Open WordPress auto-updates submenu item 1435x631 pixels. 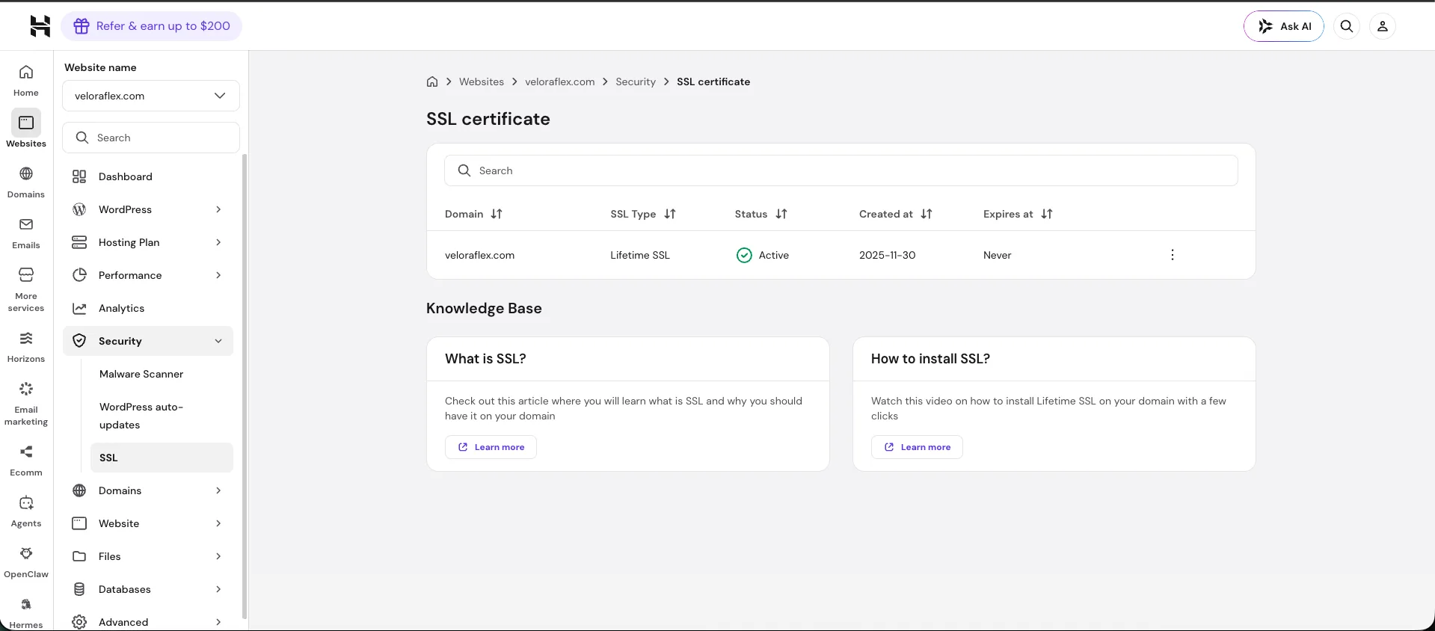162,416
